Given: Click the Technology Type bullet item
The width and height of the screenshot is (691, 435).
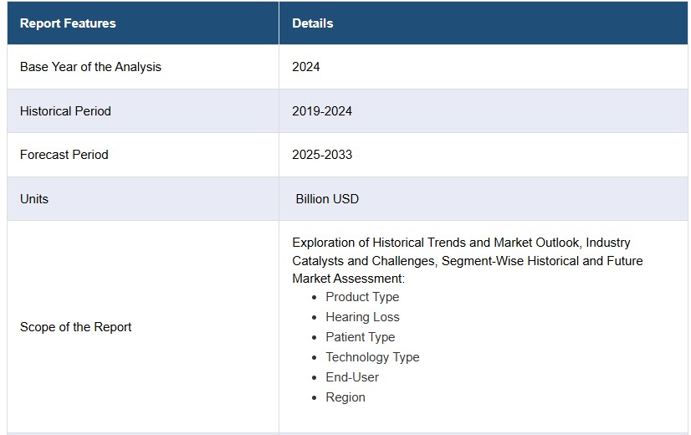Looking at the screenshot, I should point(372,357).
